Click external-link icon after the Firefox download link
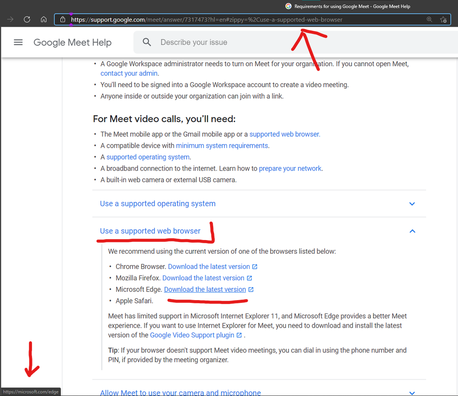The height and width of the screenshot is (396, 458). pos(249,278)
